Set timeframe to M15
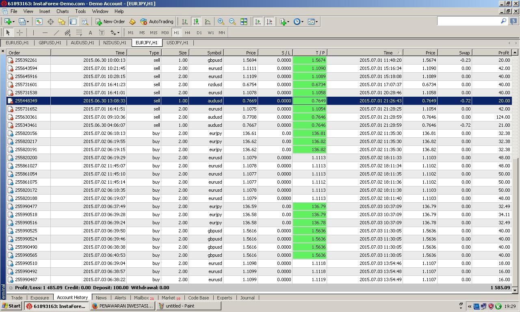 click(x=153, y=32)
